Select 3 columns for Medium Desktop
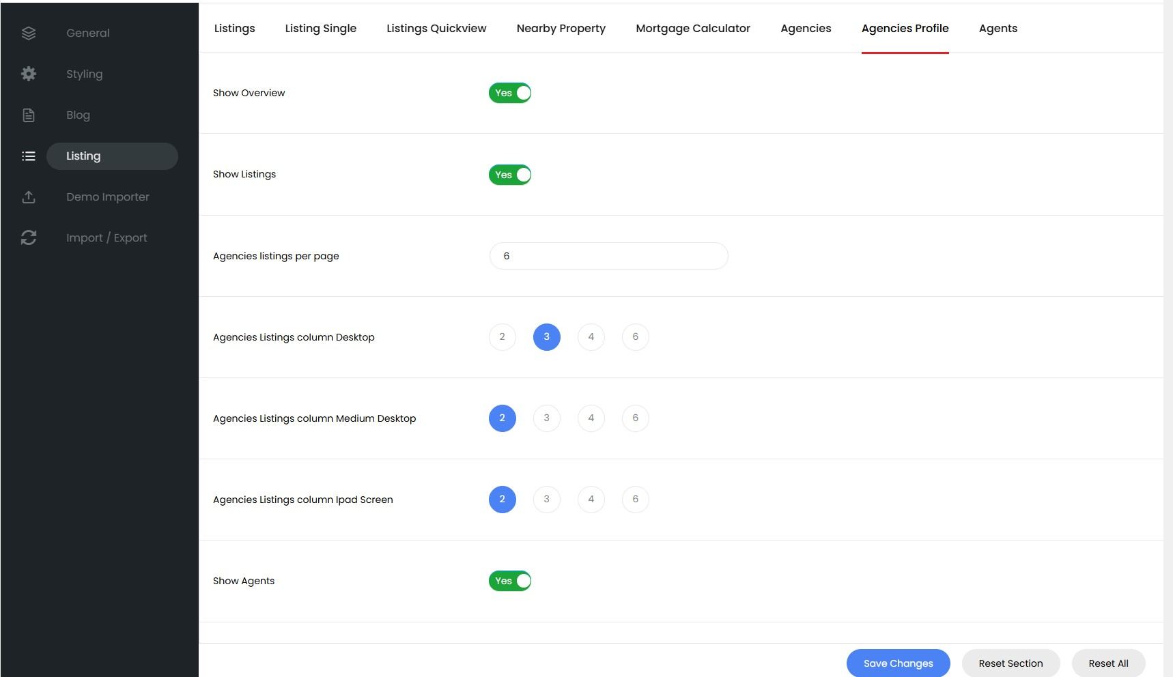The image size is (1173, 677). [547, 418]
